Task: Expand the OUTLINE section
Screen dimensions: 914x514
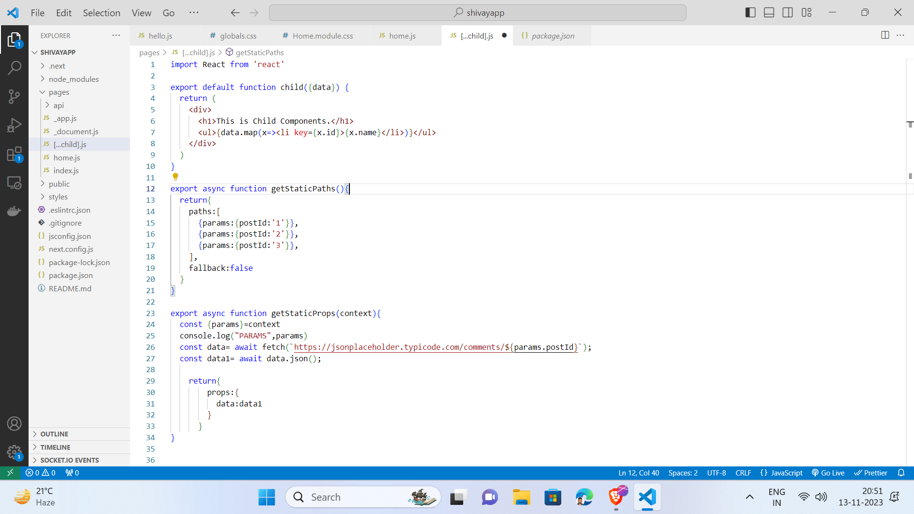Action: click(x=55, y=434)
